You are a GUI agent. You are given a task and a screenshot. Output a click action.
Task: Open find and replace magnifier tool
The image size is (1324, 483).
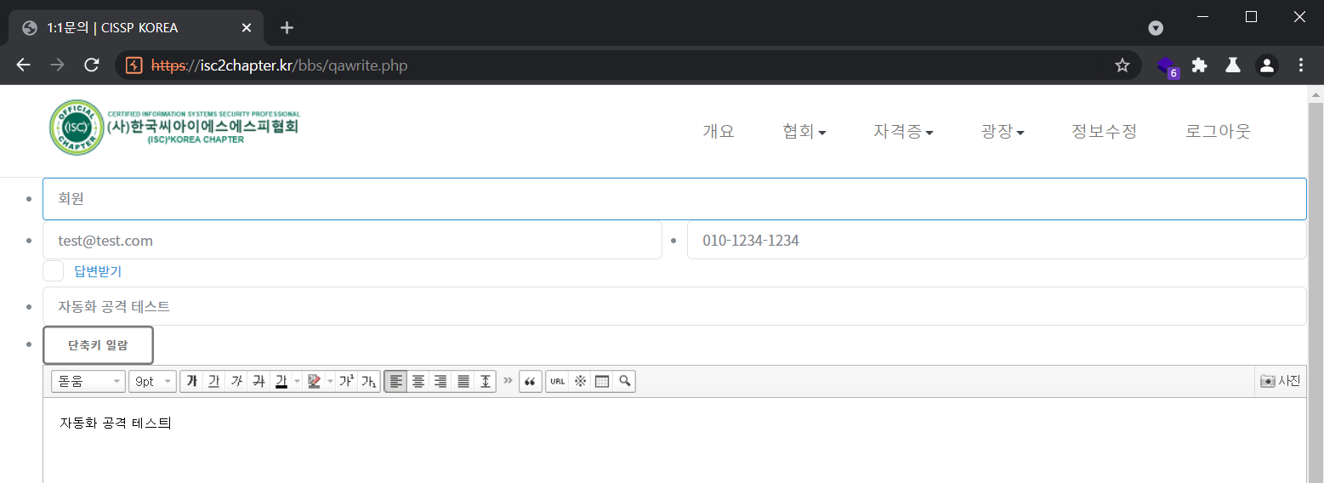(x=624, y=382)
